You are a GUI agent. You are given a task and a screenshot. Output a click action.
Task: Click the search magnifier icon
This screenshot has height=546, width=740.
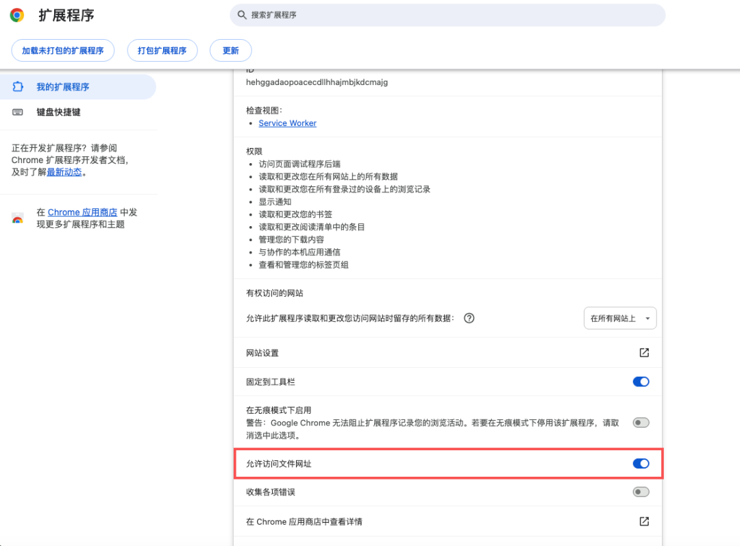(x=242, y=15)
